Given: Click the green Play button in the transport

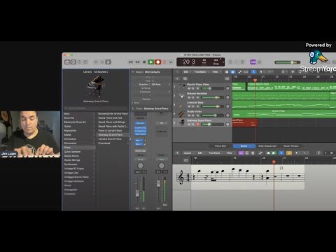Looking at the screenshot, I should coord(151,62).
